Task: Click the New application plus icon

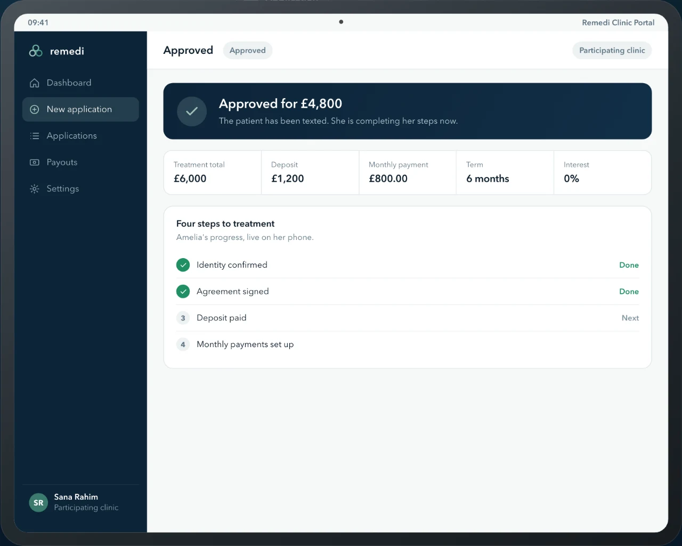Action: 35,109
